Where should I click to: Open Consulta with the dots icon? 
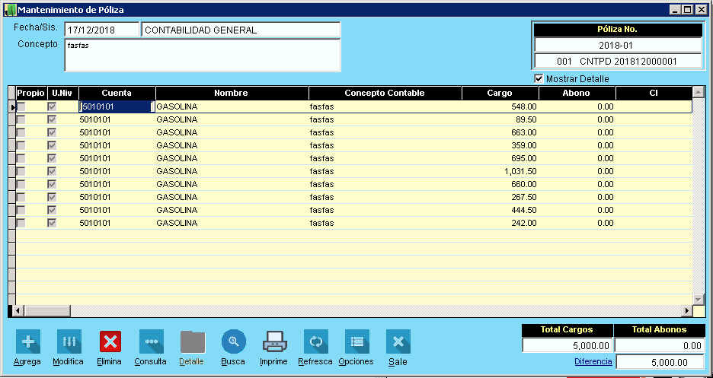(151, 341)
